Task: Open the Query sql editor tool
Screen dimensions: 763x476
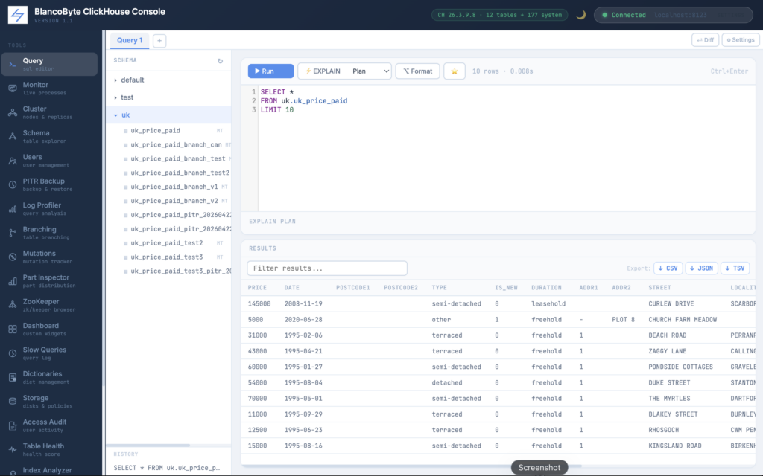Action: pos(49,64)
